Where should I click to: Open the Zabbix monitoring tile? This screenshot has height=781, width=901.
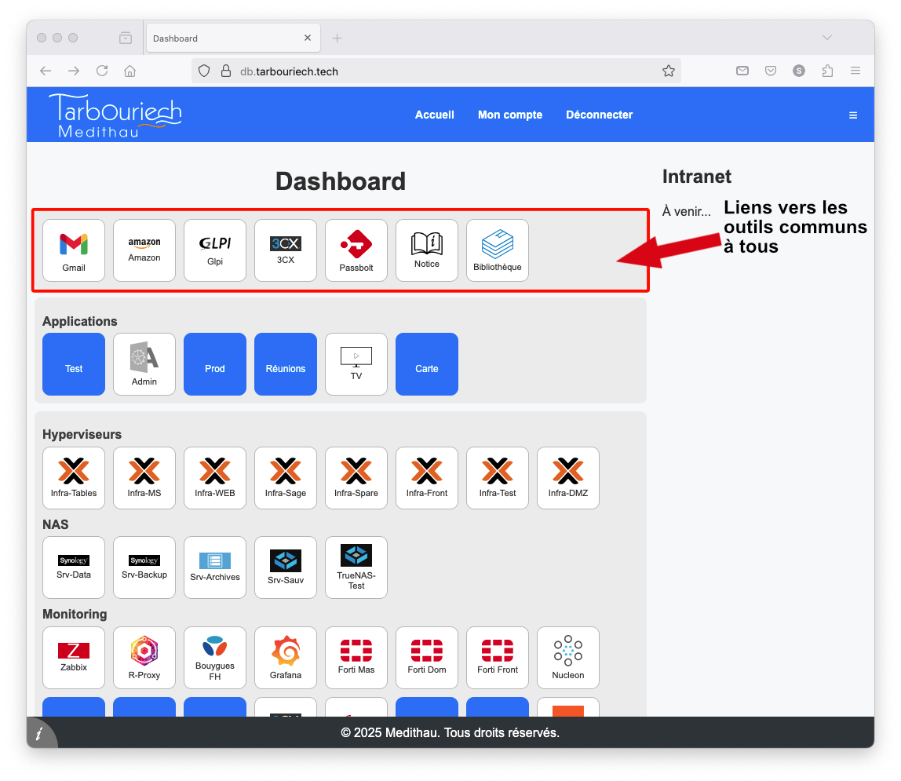point(73,657)
